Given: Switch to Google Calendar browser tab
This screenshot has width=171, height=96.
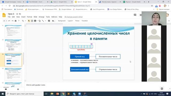Looking at the screenshot, I should (x=13, y=2).
